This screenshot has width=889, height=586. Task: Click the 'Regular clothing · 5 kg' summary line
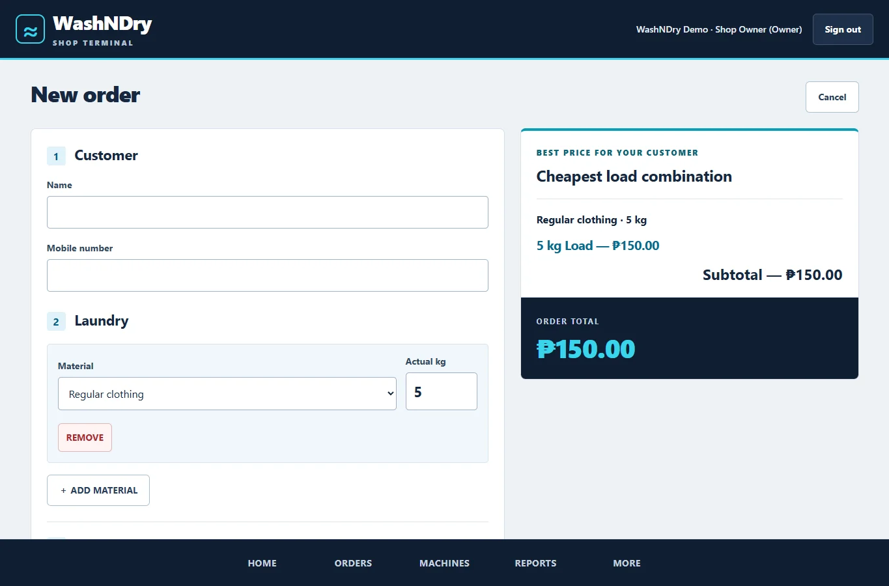click(591, 220)
